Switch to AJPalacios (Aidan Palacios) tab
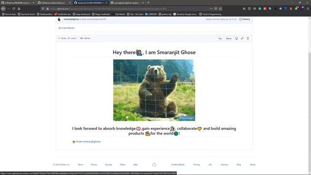311x175 pixels. point(54,3)
